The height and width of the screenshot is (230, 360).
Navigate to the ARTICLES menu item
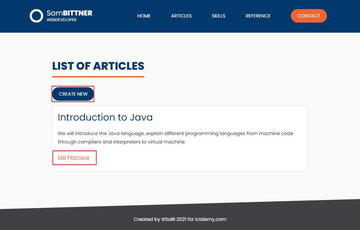click(x=181, y=16)
